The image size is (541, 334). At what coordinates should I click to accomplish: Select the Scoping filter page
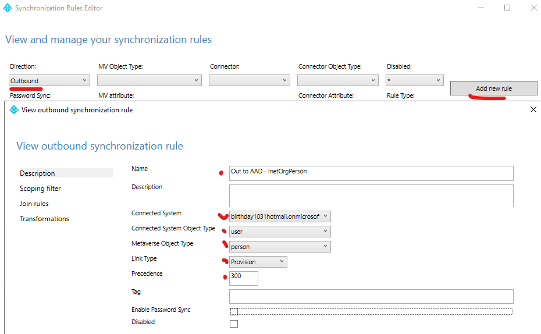(40, 189)
